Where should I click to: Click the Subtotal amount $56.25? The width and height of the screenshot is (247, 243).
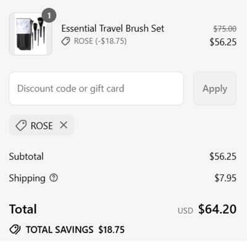pyautogui.click(x=223, y=156)
